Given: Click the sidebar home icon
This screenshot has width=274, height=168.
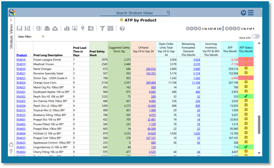Looking at the screenshot, I should tap(11, 144).
